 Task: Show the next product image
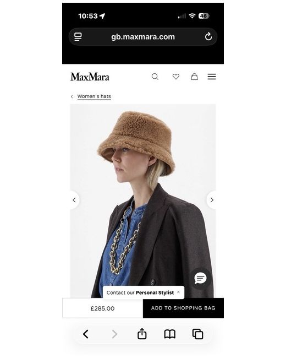[211, 200]
